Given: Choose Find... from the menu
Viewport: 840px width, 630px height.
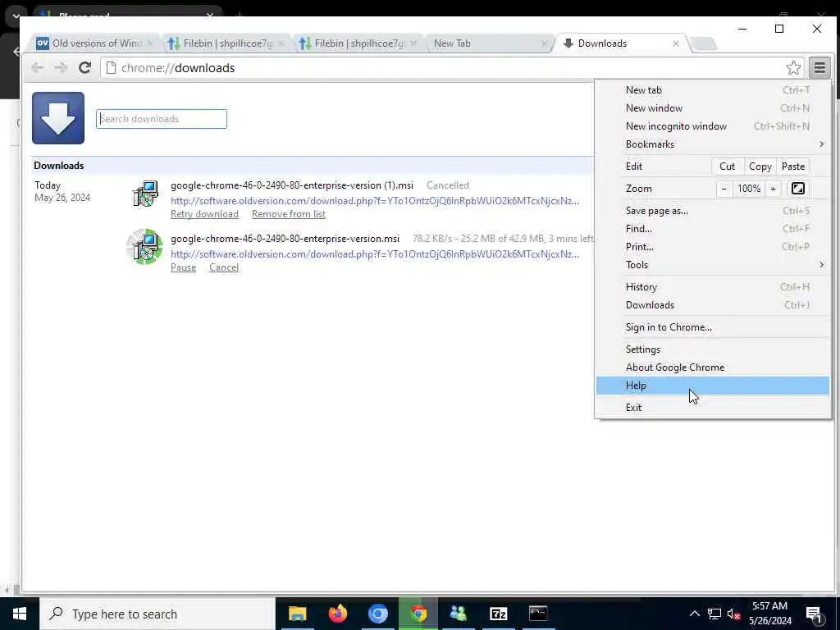Looking at the screenshot, I should (713, 229).
